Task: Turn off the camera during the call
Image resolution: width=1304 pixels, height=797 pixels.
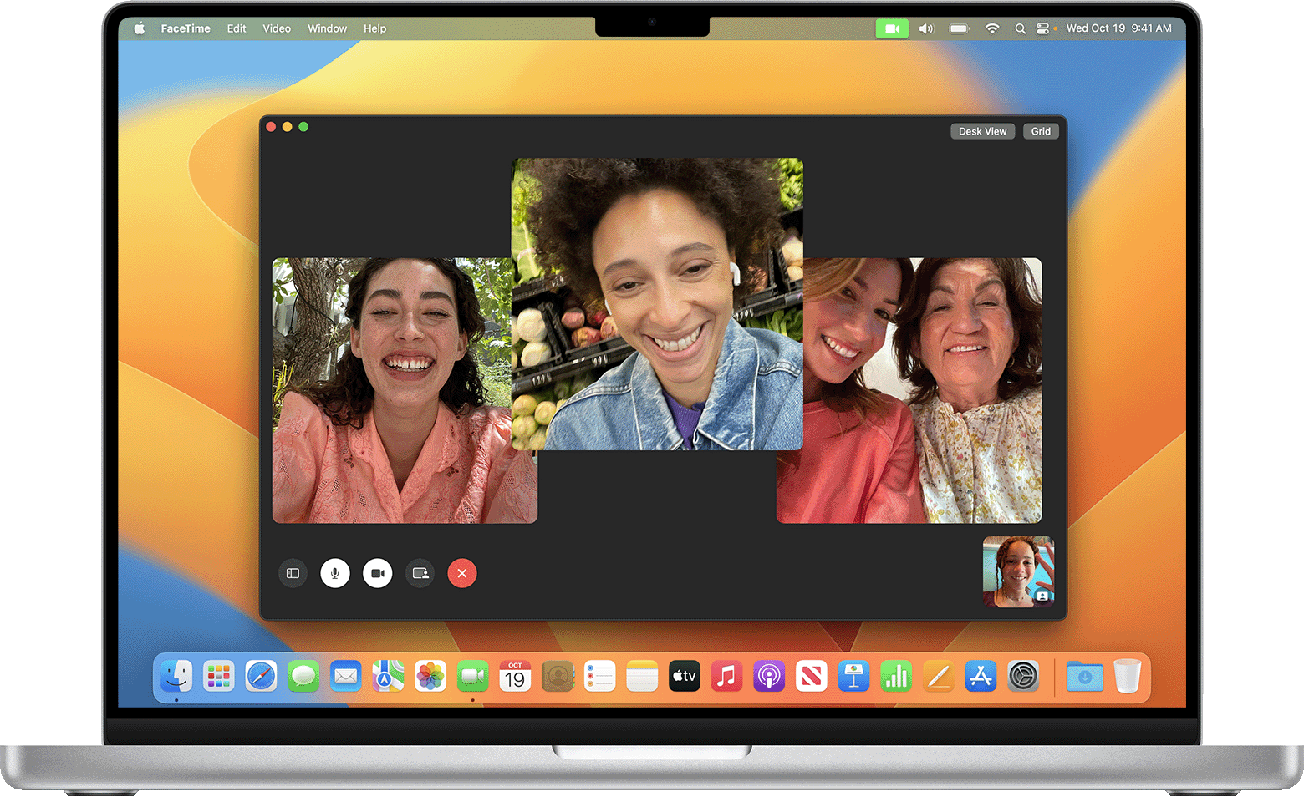Action: point(377,573)
